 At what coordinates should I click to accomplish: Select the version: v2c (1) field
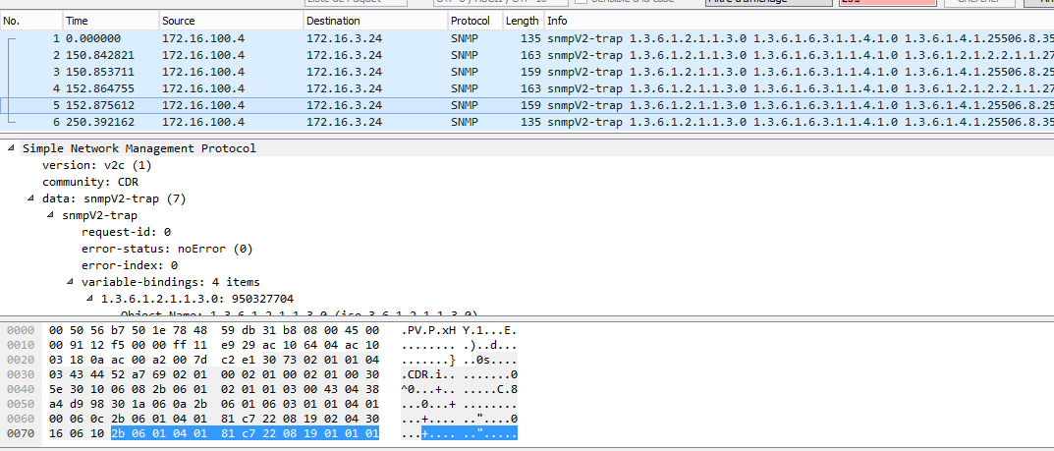tap(97, 165)
